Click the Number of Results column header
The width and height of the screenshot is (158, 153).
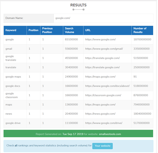pos(140,30)
